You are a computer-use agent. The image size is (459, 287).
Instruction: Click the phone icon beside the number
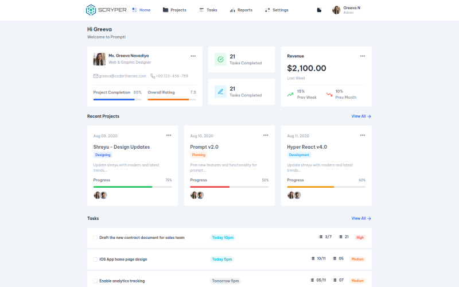click(153, 76)
